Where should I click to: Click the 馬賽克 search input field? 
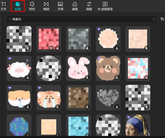pos(79,19)
